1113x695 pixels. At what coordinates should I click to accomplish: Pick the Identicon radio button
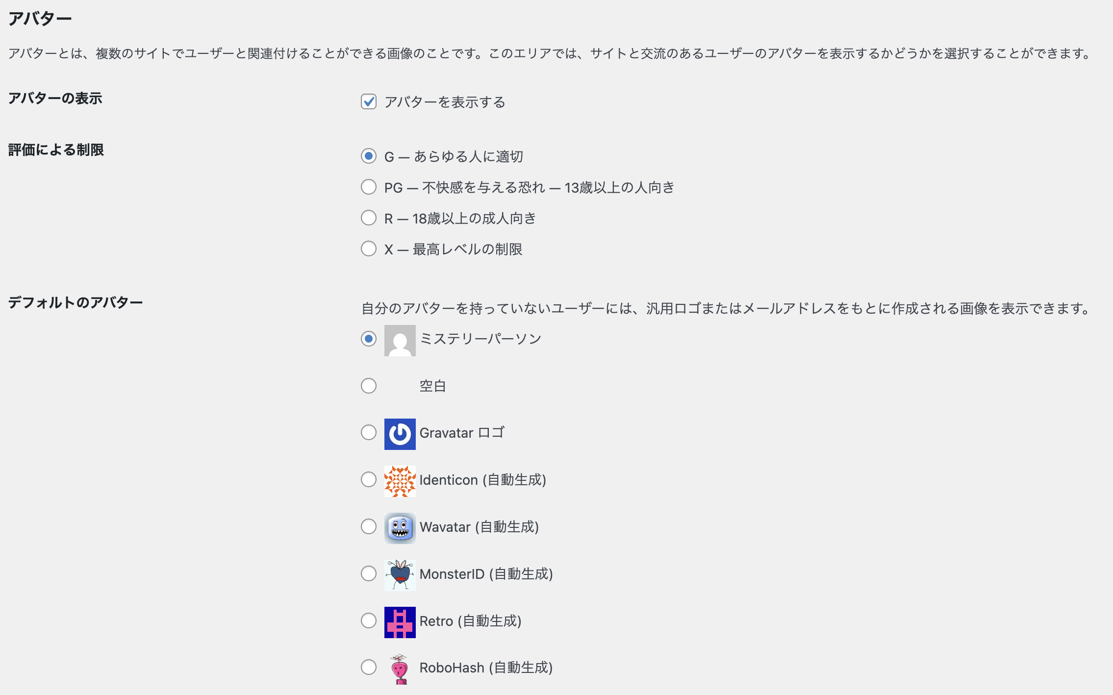(369, 479)
